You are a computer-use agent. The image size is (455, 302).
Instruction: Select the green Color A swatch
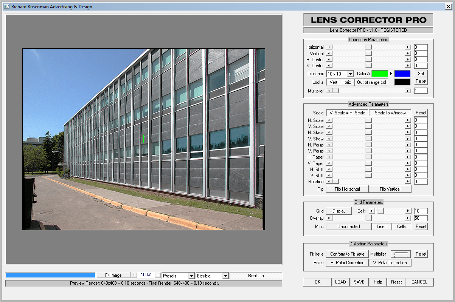pos(380,73)
